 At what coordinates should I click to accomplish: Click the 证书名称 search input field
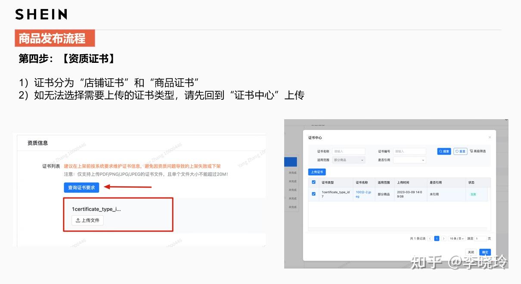[x=349, y=151]
